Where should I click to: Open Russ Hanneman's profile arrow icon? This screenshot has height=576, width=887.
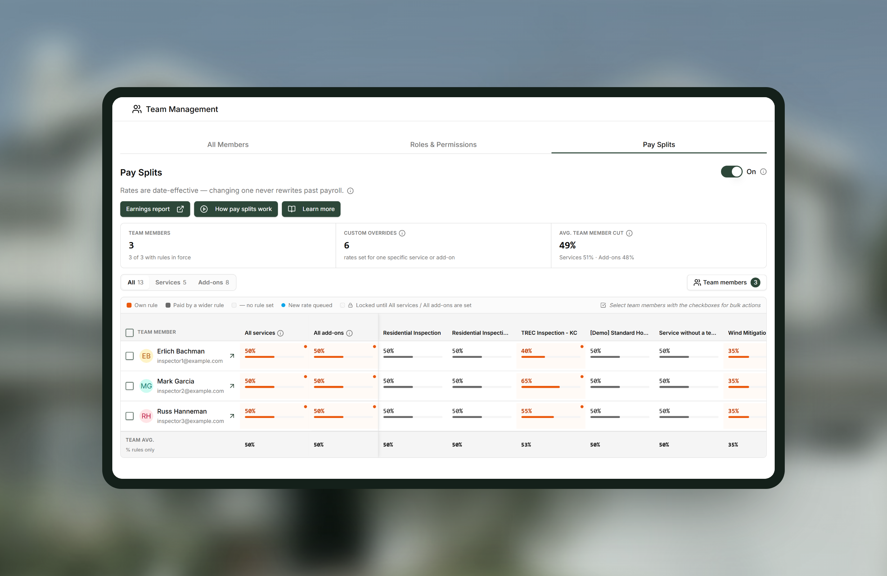pos(232,416)
